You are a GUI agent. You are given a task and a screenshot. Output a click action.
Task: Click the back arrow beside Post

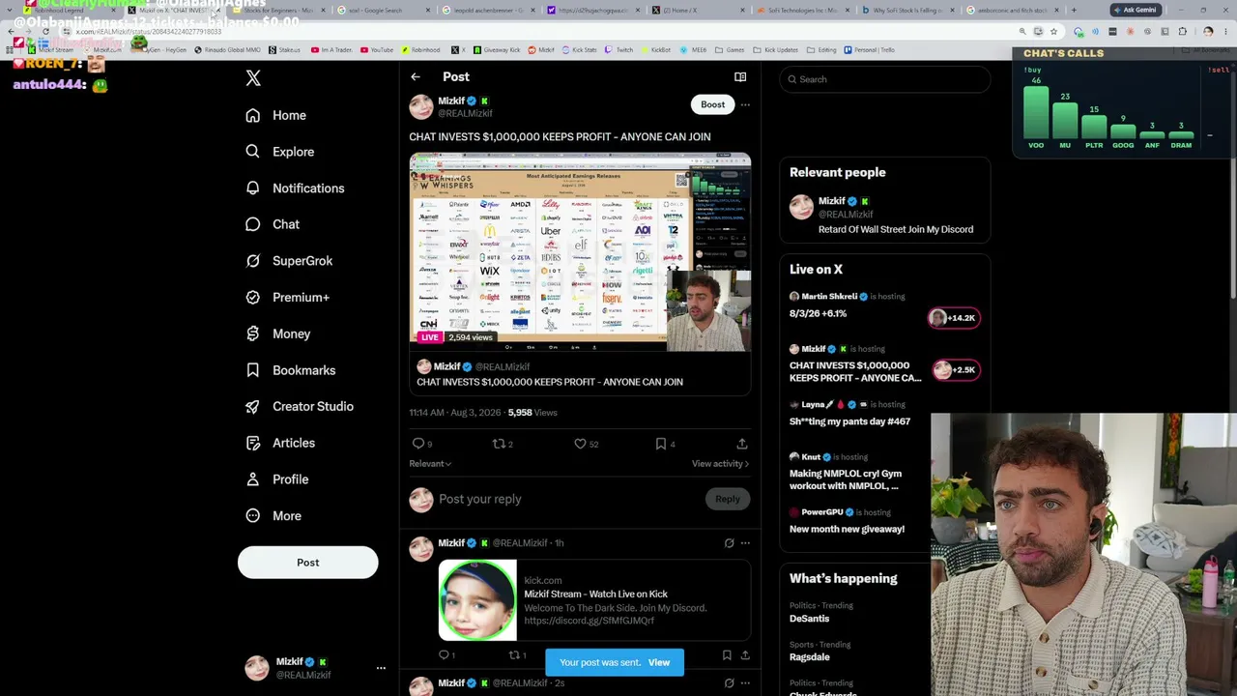point(416,77)
